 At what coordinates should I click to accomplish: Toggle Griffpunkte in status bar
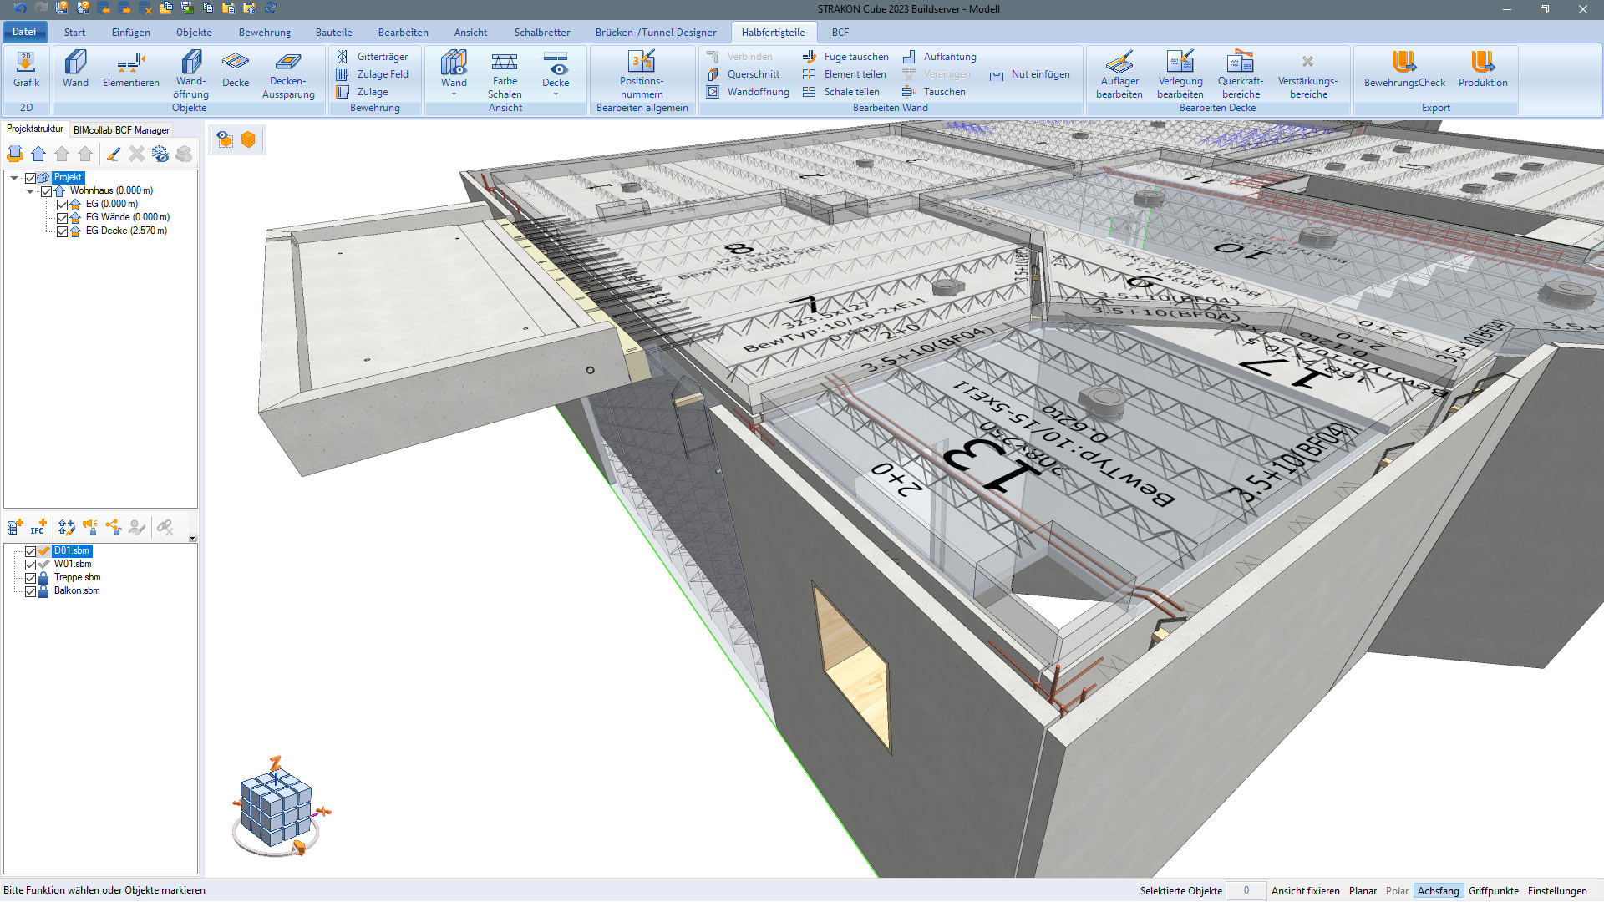[1494, 891]
